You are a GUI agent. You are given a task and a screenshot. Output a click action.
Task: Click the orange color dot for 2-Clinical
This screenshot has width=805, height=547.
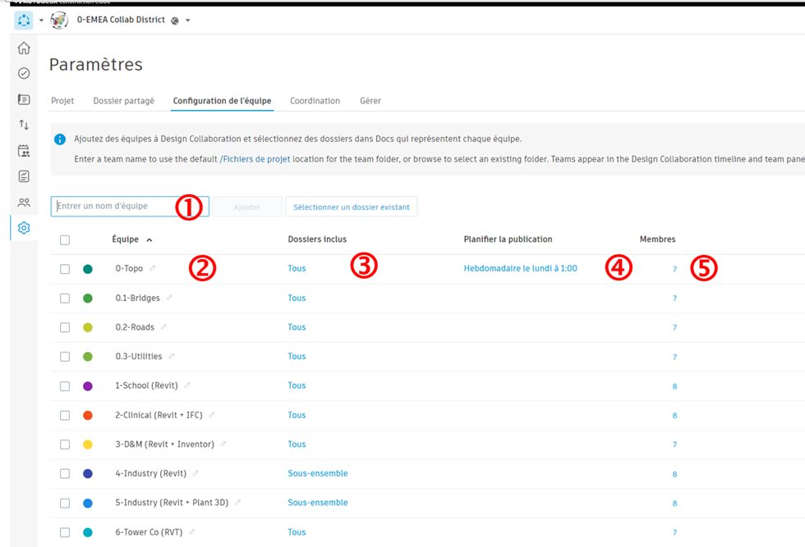pyautogui.click(x=88, y=415)
